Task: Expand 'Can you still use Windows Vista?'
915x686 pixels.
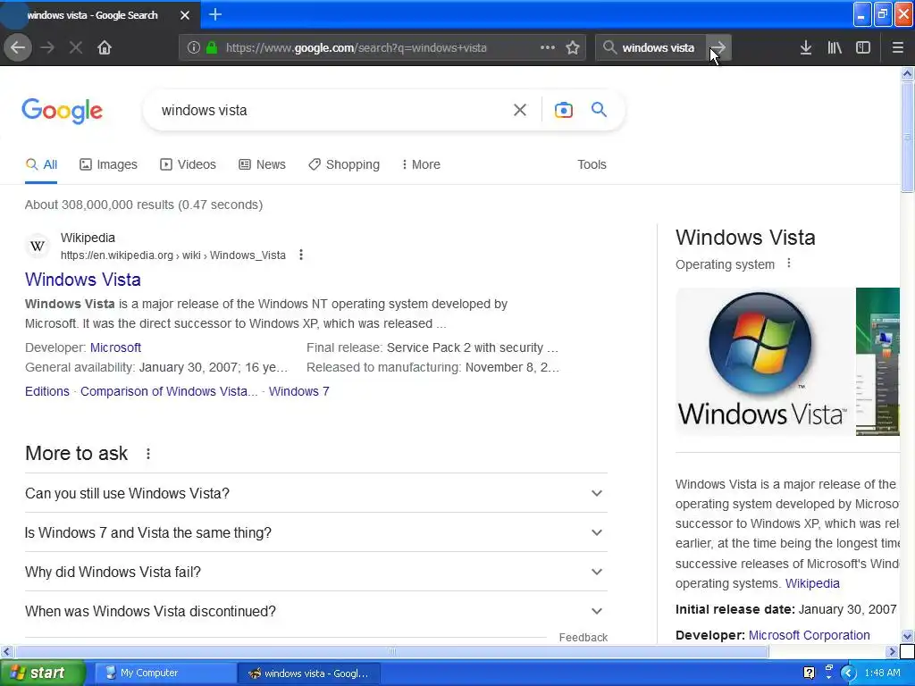Action: 315,493
